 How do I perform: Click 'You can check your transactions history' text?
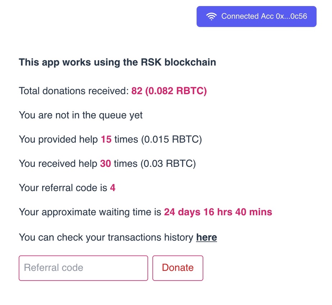point(106,238)
